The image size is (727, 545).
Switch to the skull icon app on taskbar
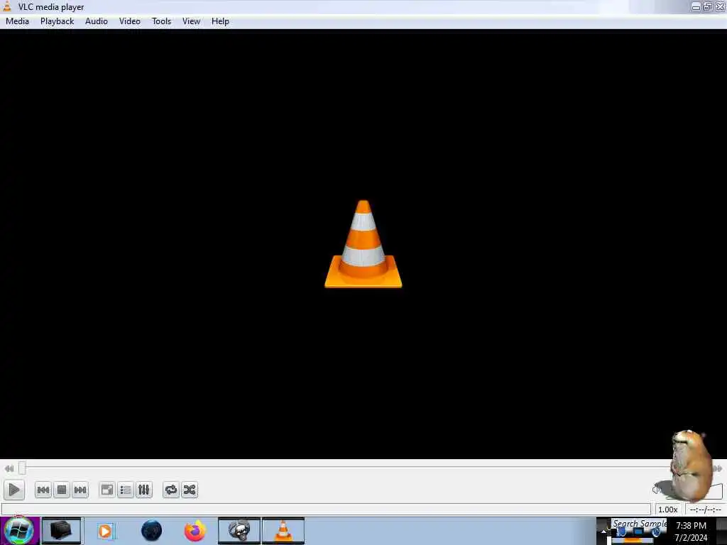pyautogui.click(x=239, y=531)
